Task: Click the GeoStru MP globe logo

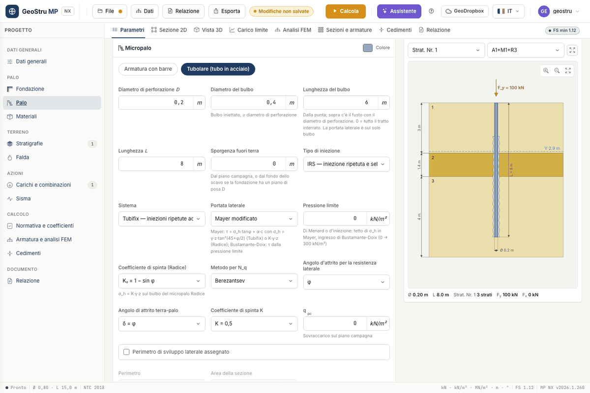Action: click(12, 11)
